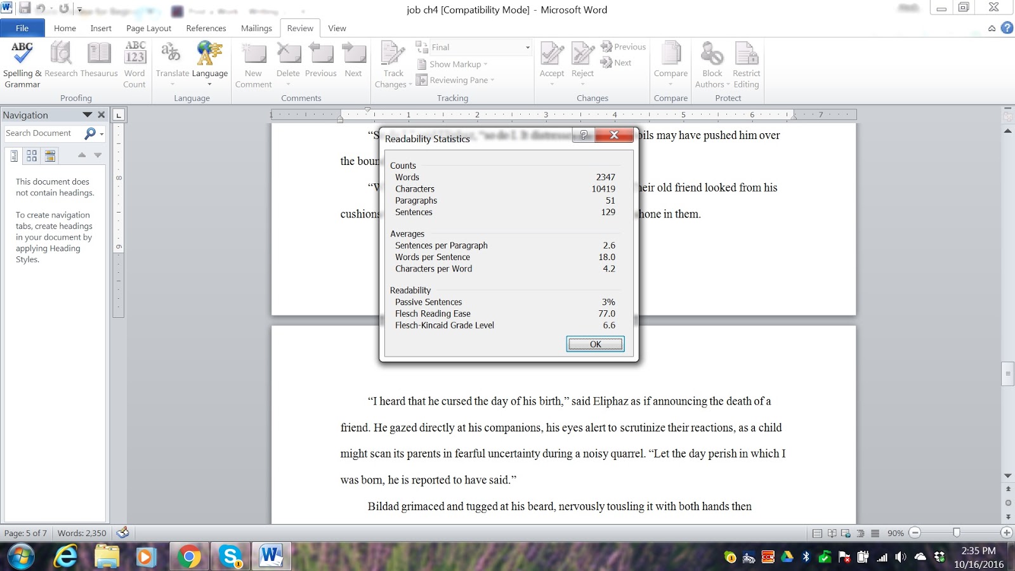Expand the Reviewing Pane dropdown arrow
Viewport: 1015px width, 571px height.
(x=492, y=81)
